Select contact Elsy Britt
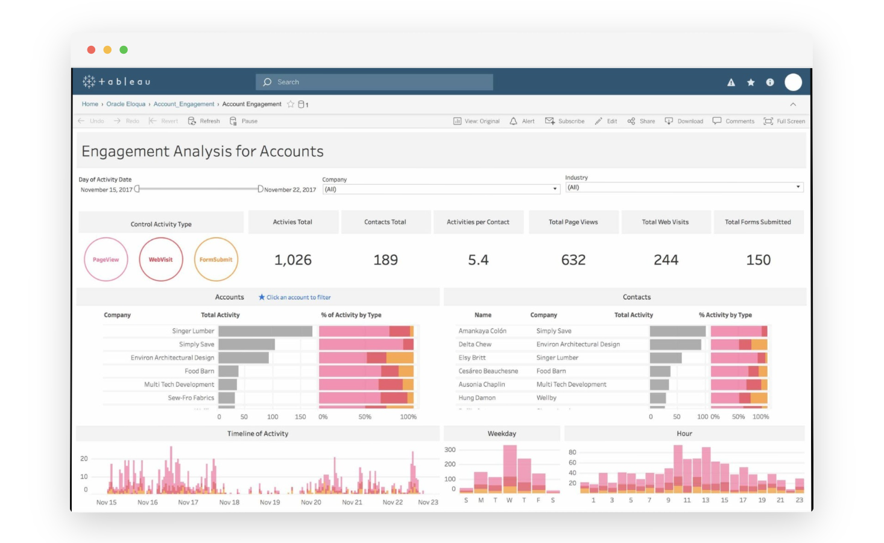Viewport: 884px width, 543px height. click(x=472, y=358)
